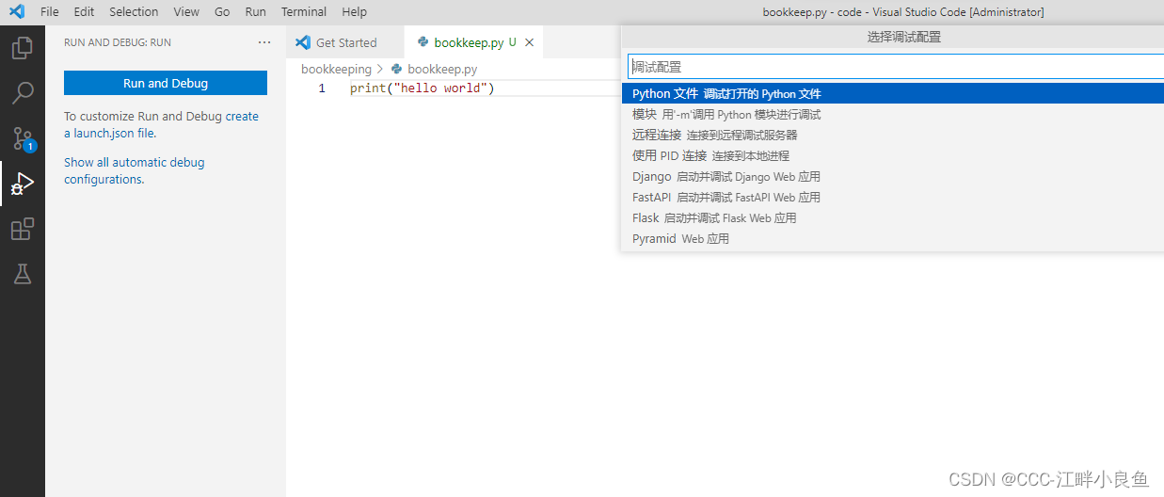Open the Help menu
The image size is (1164, 497).
coord(355,12)
